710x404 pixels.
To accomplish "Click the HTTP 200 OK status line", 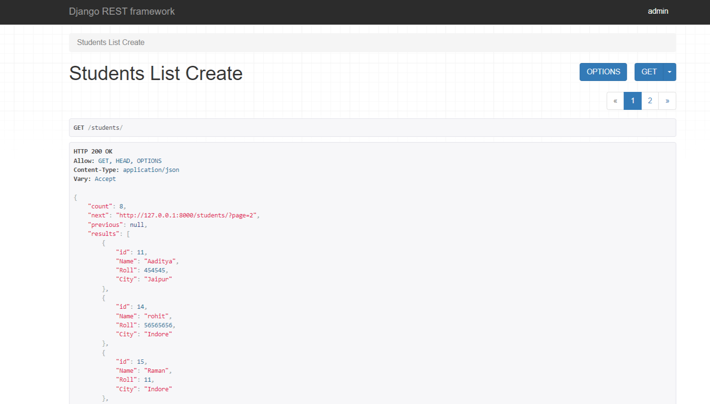I will (x=93, y=152).
